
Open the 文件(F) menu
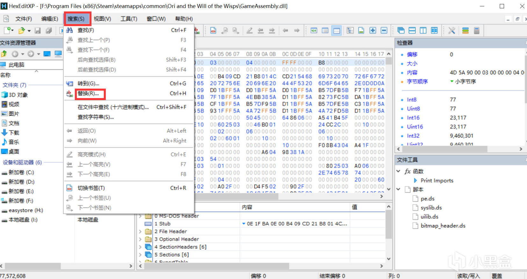coord(24,19)
